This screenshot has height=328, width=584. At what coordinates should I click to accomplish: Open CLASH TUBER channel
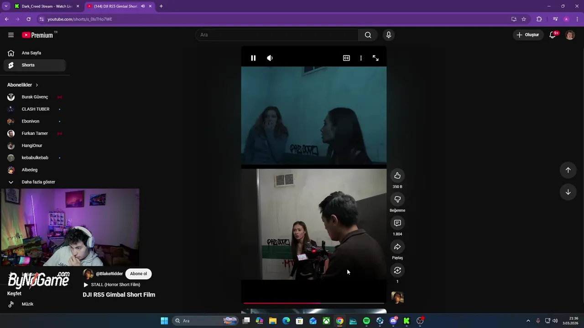point(34,109)
